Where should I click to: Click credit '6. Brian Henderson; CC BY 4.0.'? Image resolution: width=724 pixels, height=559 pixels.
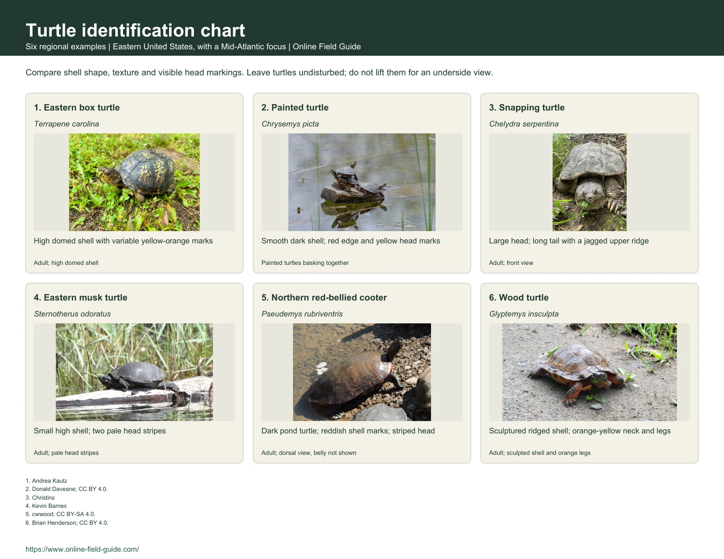[x=67, y=522]
